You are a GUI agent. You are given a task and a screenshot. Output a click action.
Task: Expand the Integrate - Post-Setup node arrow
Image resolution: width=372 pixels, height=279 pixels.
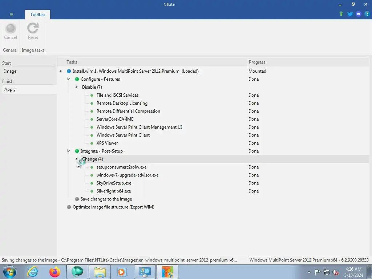coord(69,151)
